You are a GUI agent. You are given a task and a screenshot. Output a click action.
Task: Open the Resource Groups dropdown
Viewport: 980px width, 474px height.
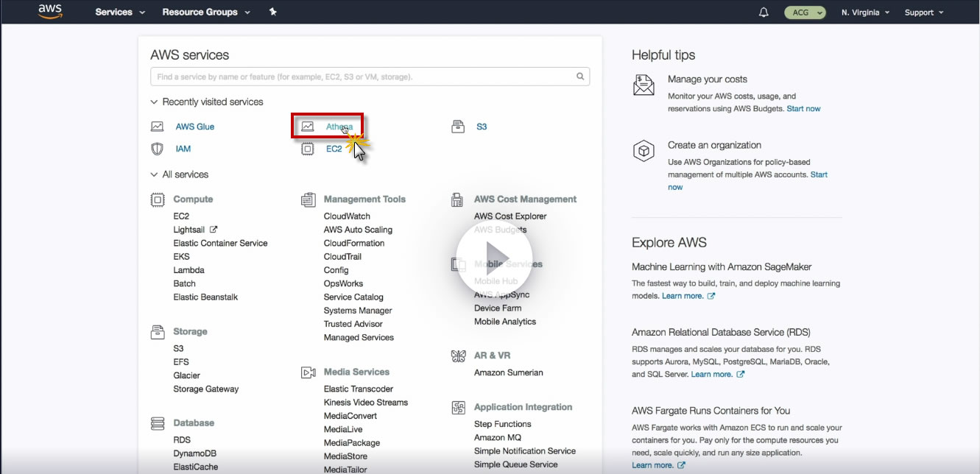[x=206, y=13]
